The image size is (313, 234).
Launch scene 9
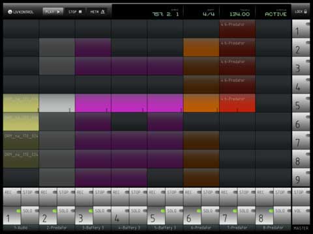pyautogui.click(x=301, y=178)
